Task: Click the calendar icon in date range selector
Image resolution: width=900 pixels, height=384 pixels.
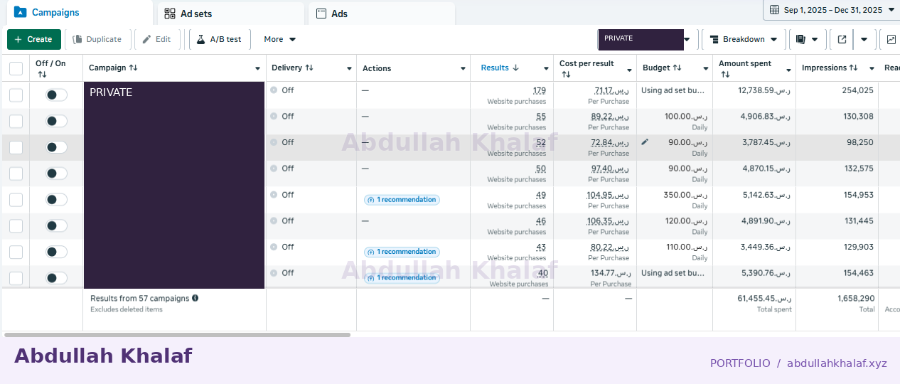Action: pos(774,10)
